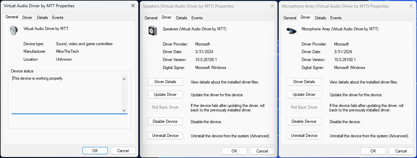
Task: Open Details tab in Virtual Audio Driver window
Action: coord(42,18)
